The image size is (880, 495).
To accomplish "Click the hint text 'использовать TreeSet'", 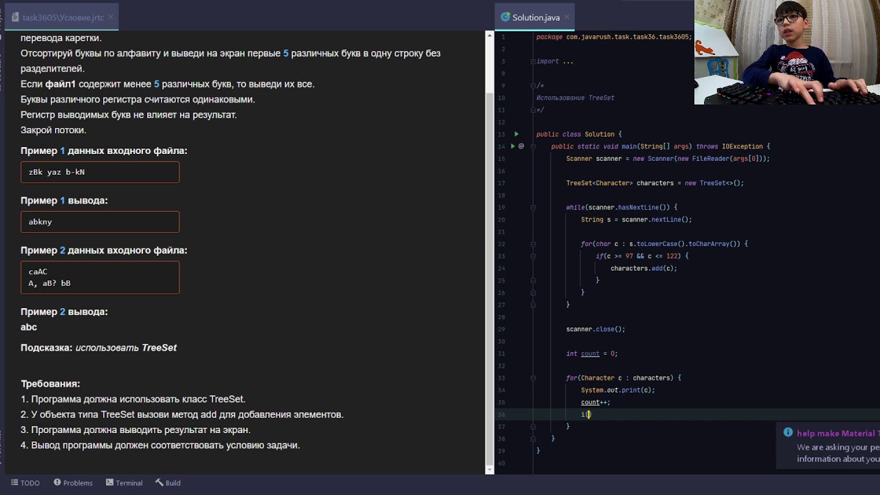I will pyautogui.click(x=126, y=348).
